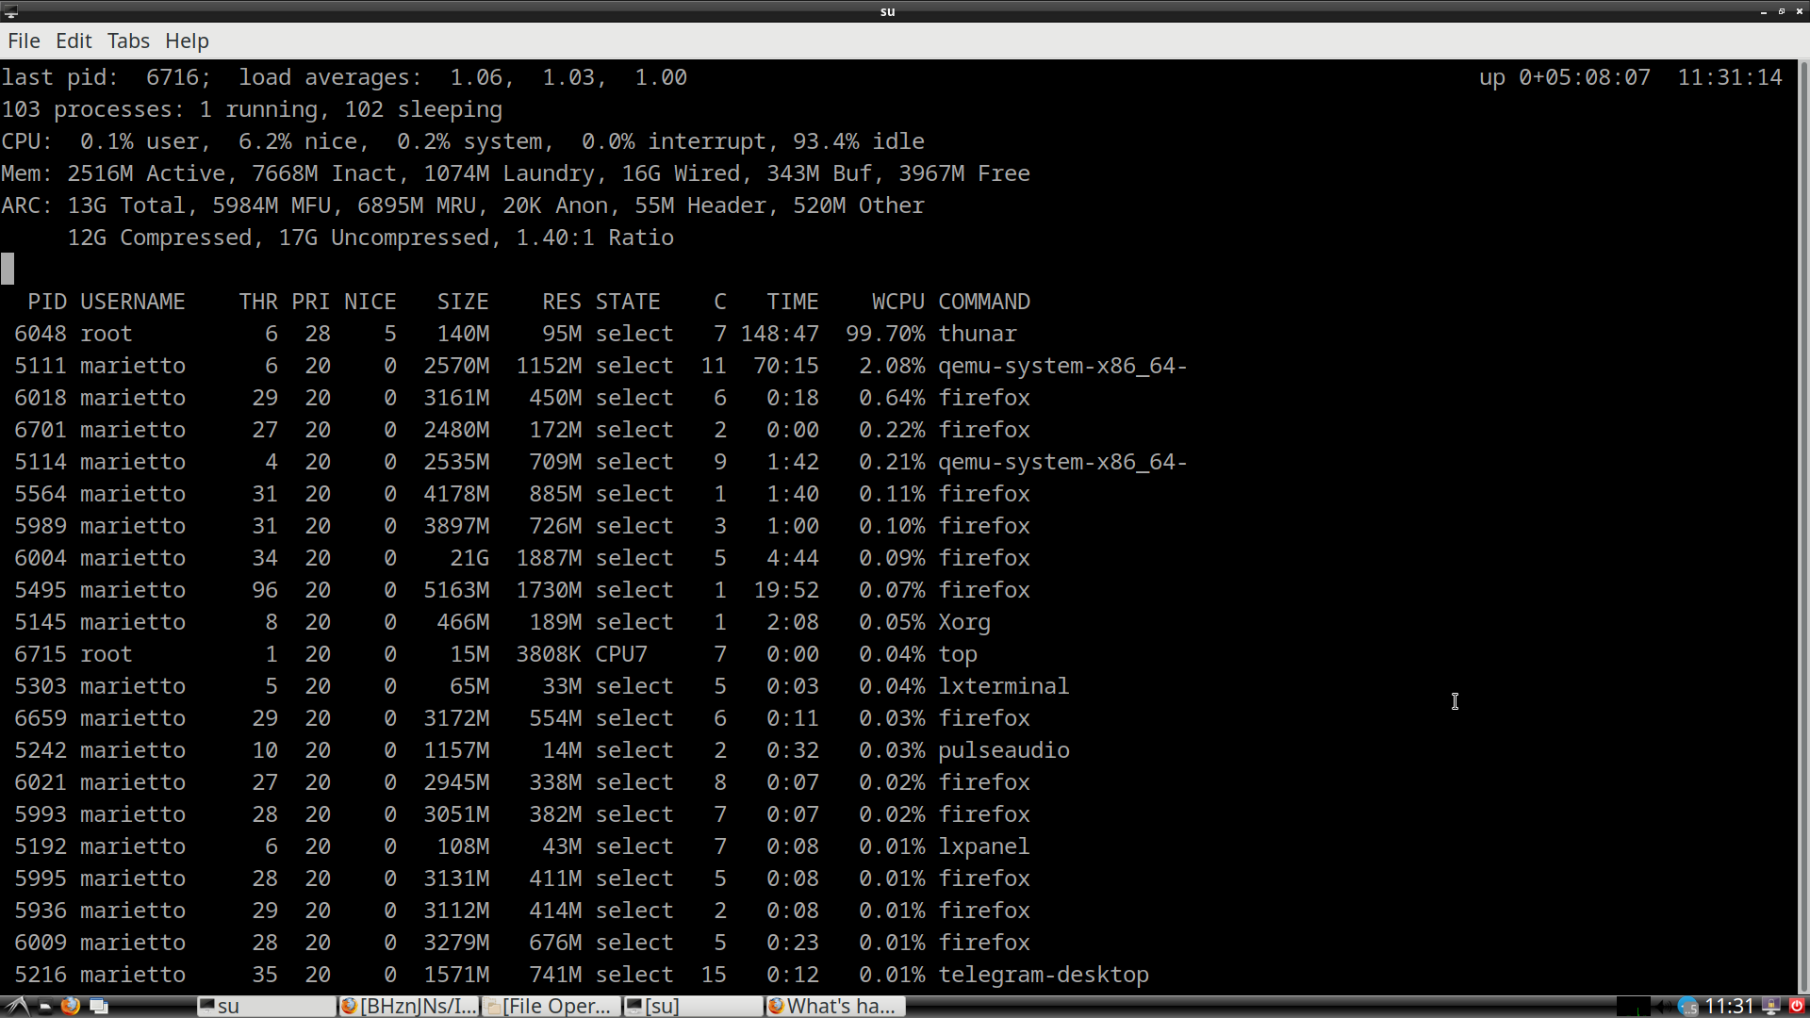Open the Edit menu

(x=74, y=41)
